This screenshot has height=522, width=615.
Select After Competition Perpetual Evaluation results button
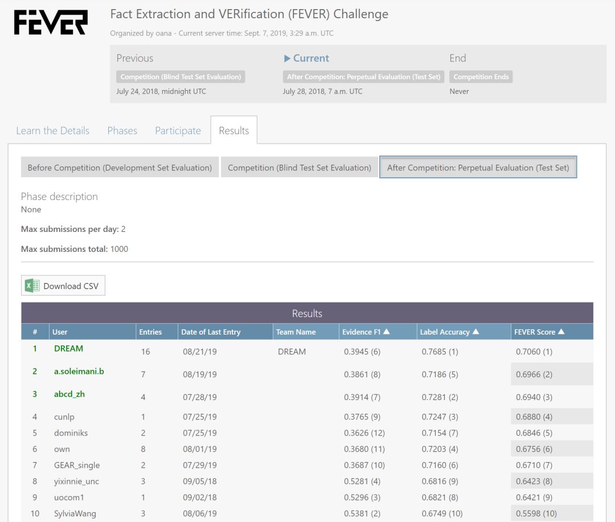click(478, 167)
